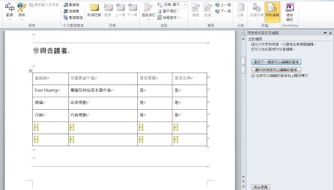Go to next comment 下一個 in 註解 group
The image size is (334, 190).
coord(132,10)
